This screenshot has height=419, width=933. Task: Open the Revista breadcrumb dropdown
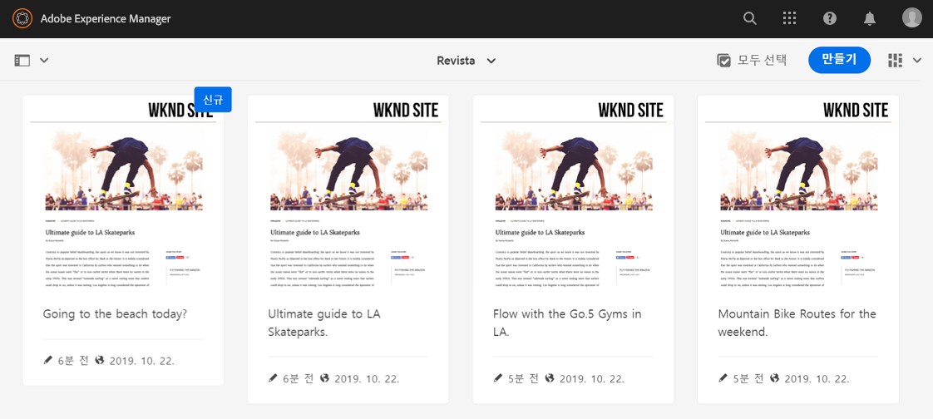click(466, 60)
